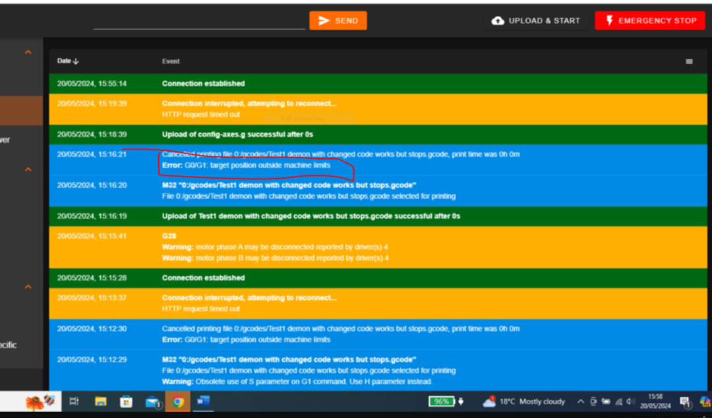Open File Explorer from the taskbar
The image size is (712, 418).
point(101,402)
